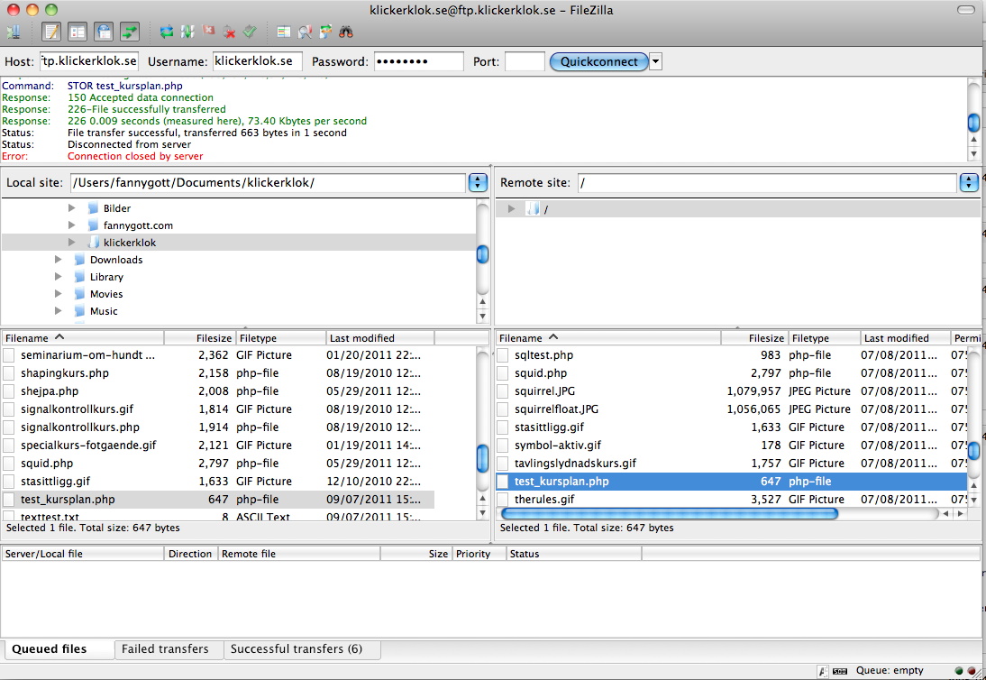986x680 pixels.
Task: Click the green activity indicator light
Action: (x=959, y=671)
